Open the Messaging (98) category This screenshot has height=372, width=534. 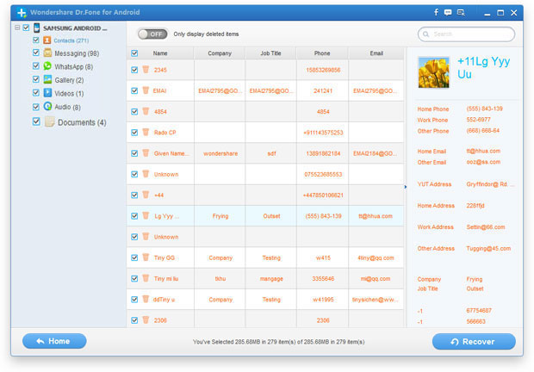coord(77,53)
